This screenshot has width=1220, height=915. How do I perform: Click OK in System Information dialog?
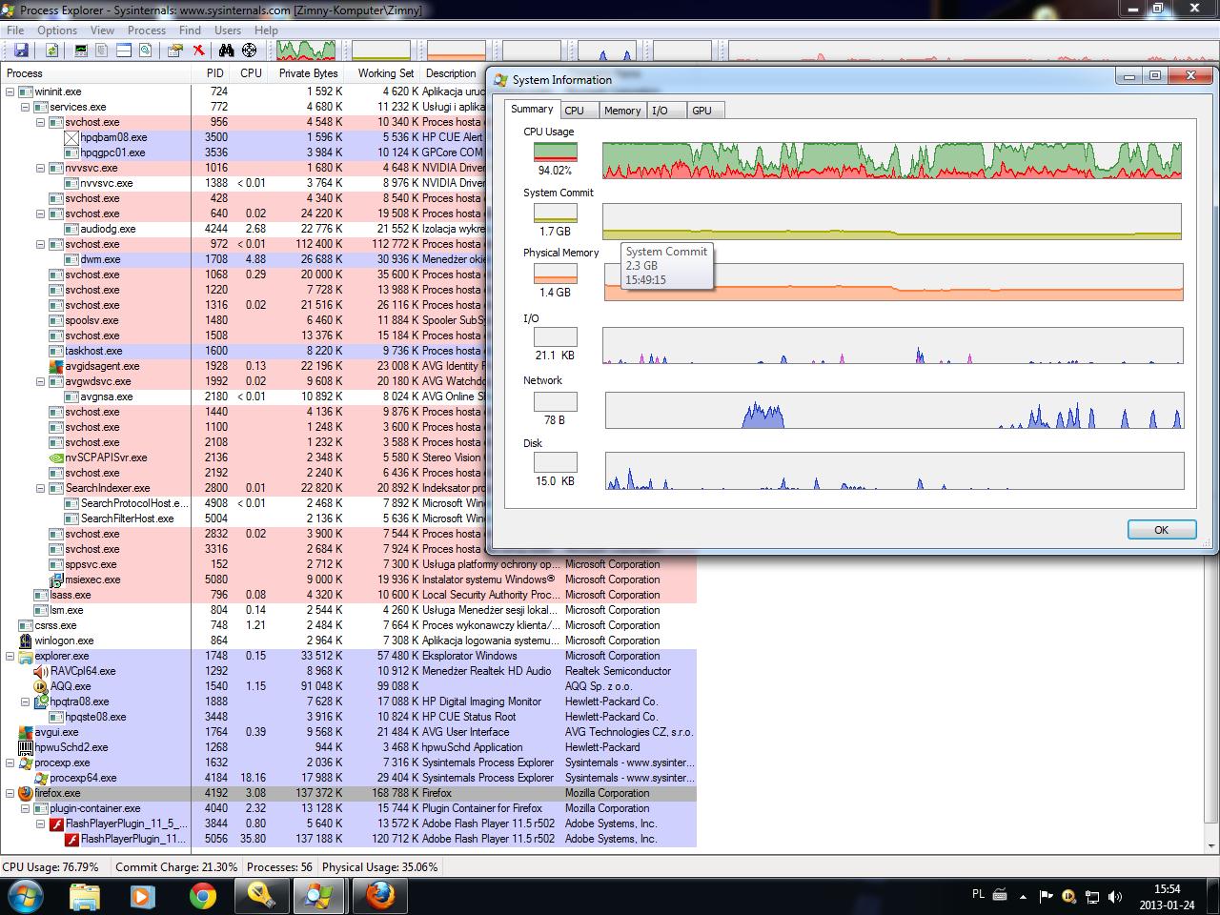coord(1161,530)
